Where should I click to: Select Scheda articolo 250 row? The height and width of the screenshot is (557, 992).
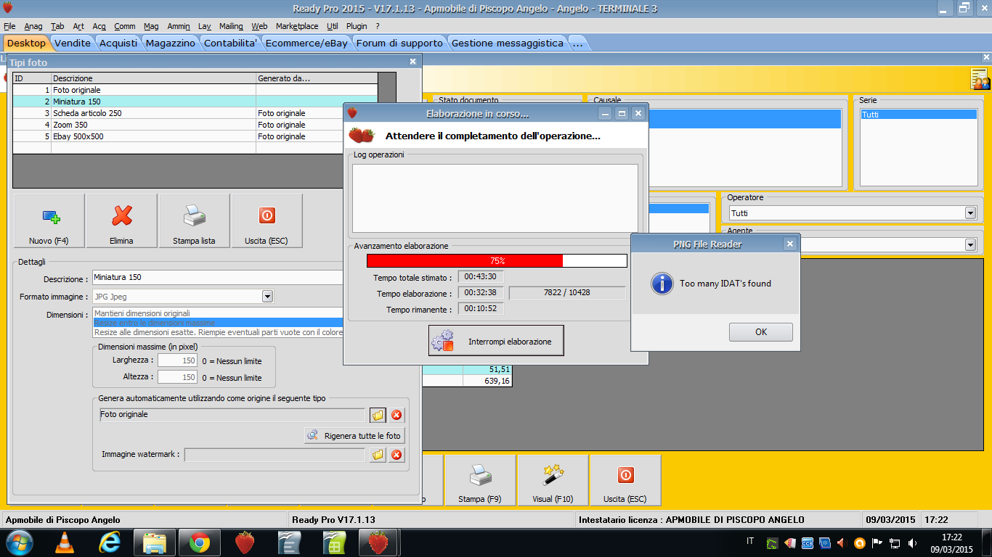point(195,113)
